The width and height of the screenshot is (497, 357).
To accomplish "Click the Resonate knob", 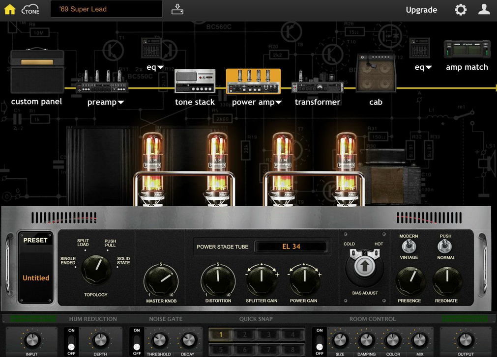I will coord(447,281).
